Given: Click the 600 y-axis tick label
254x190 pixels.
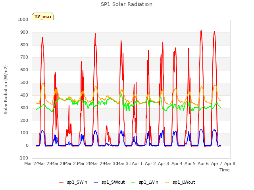Looking at the screenshot, I should click(24, 70).
